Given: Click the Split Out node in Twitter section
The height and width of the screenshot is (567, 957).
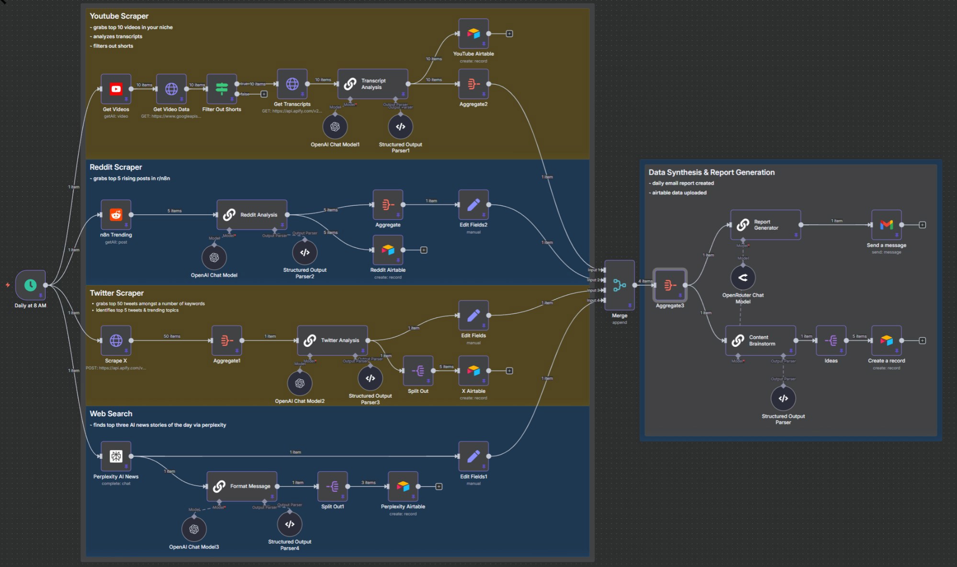Looking at the screenshot, I should pyautogui.click(x=418, y=371).
